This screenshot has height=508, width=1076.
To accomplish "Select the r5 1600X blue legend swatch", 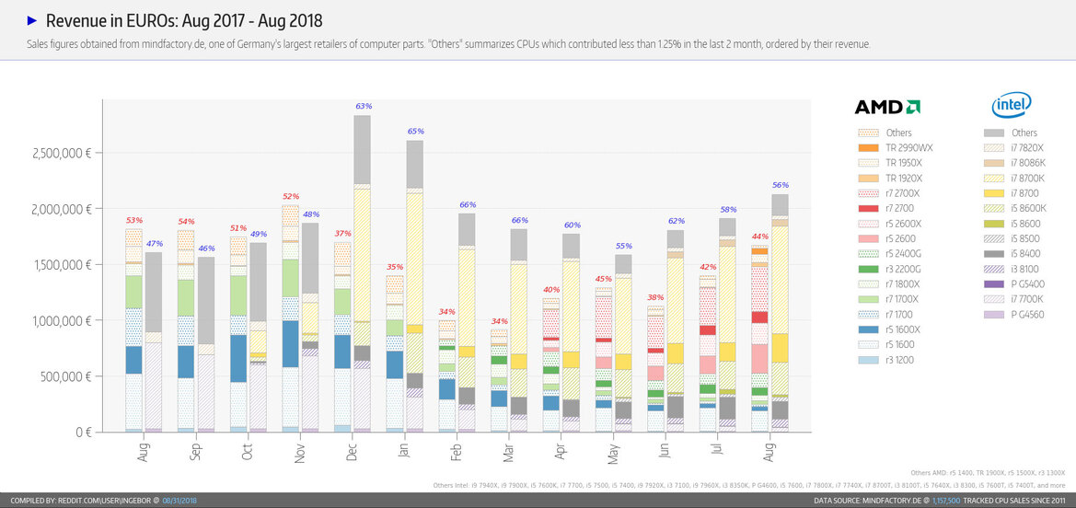I will 868,329.
